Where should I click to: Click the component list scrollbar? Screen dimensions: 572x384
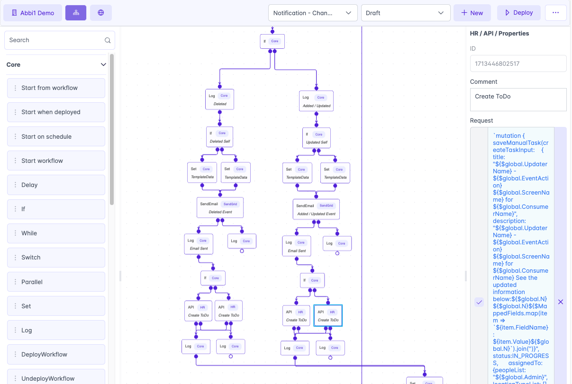(x=112, y=129)
